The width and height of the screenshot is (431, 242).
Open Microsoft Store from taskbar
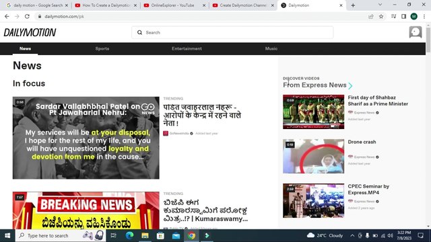tap(160, 236)
